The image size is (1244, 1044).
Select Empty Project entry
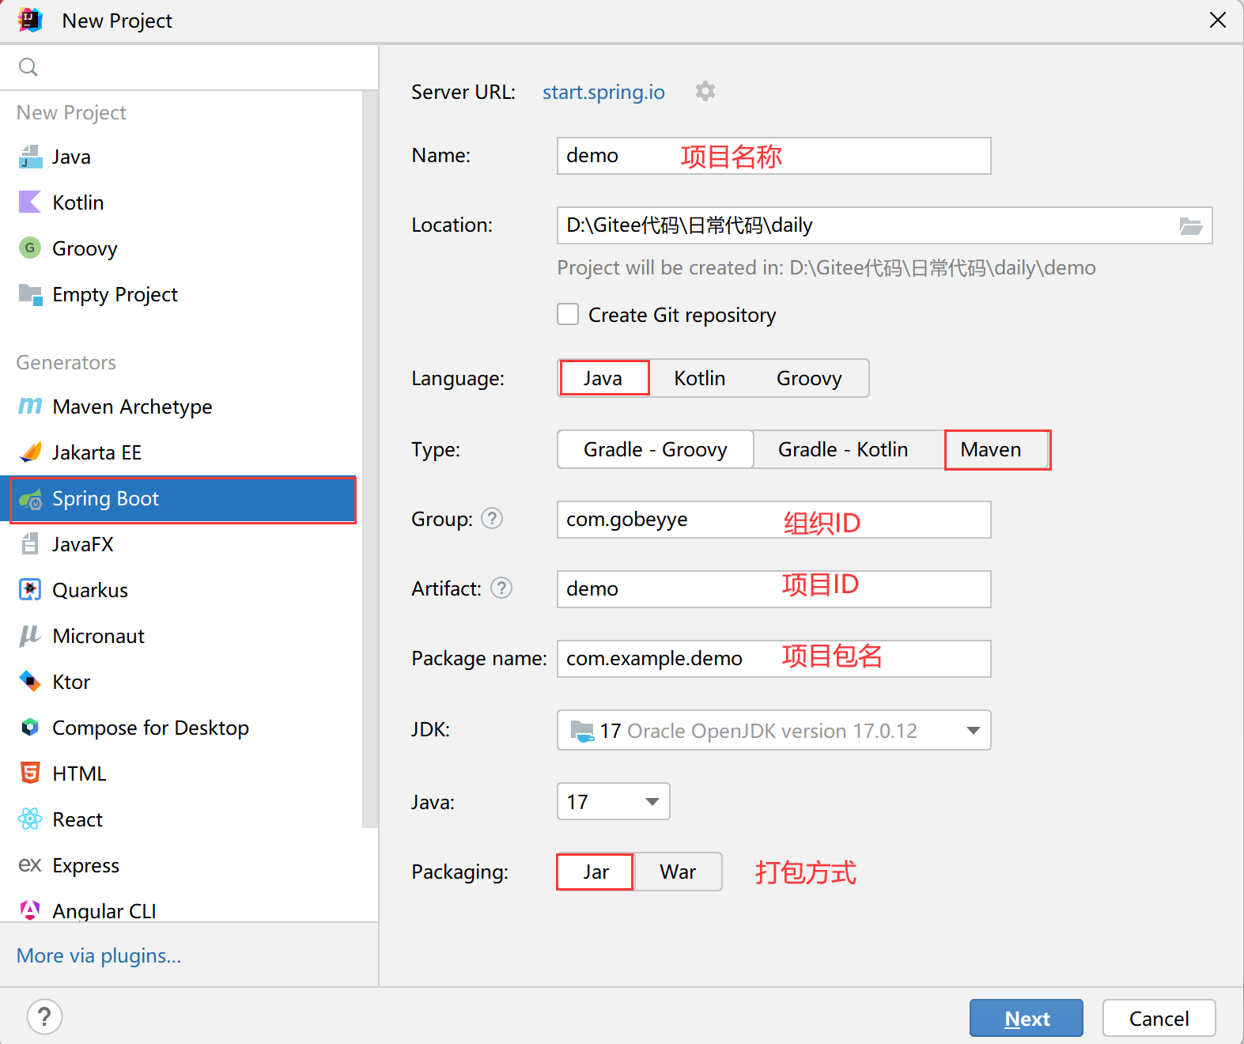pos(181,294)
